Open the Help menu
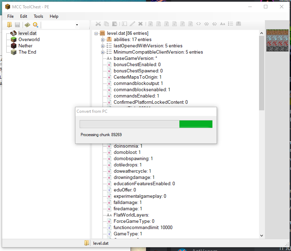The image size is (291, 251). coord(54,16)
